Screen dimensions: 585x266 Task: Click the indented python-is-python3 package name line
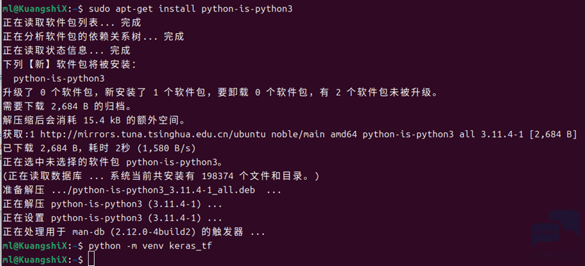[x=59, y=79]
